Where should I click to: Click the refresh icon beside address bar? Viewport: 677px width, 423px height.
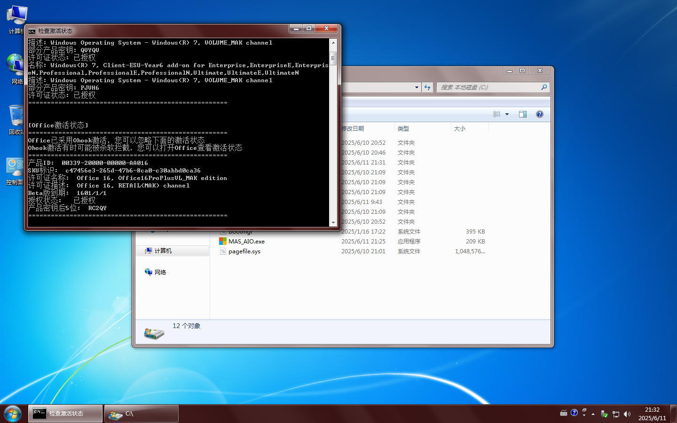[x=427, y=87]
